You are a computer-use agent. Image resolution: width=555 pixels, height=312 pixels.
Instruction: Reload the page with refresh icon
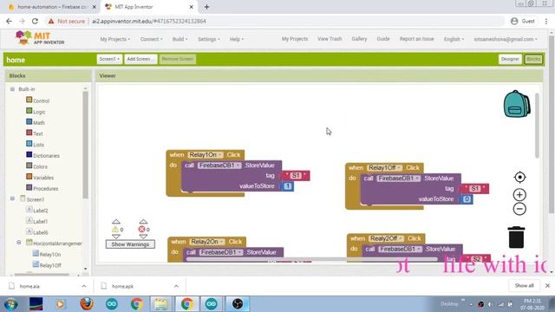[35, 21]
